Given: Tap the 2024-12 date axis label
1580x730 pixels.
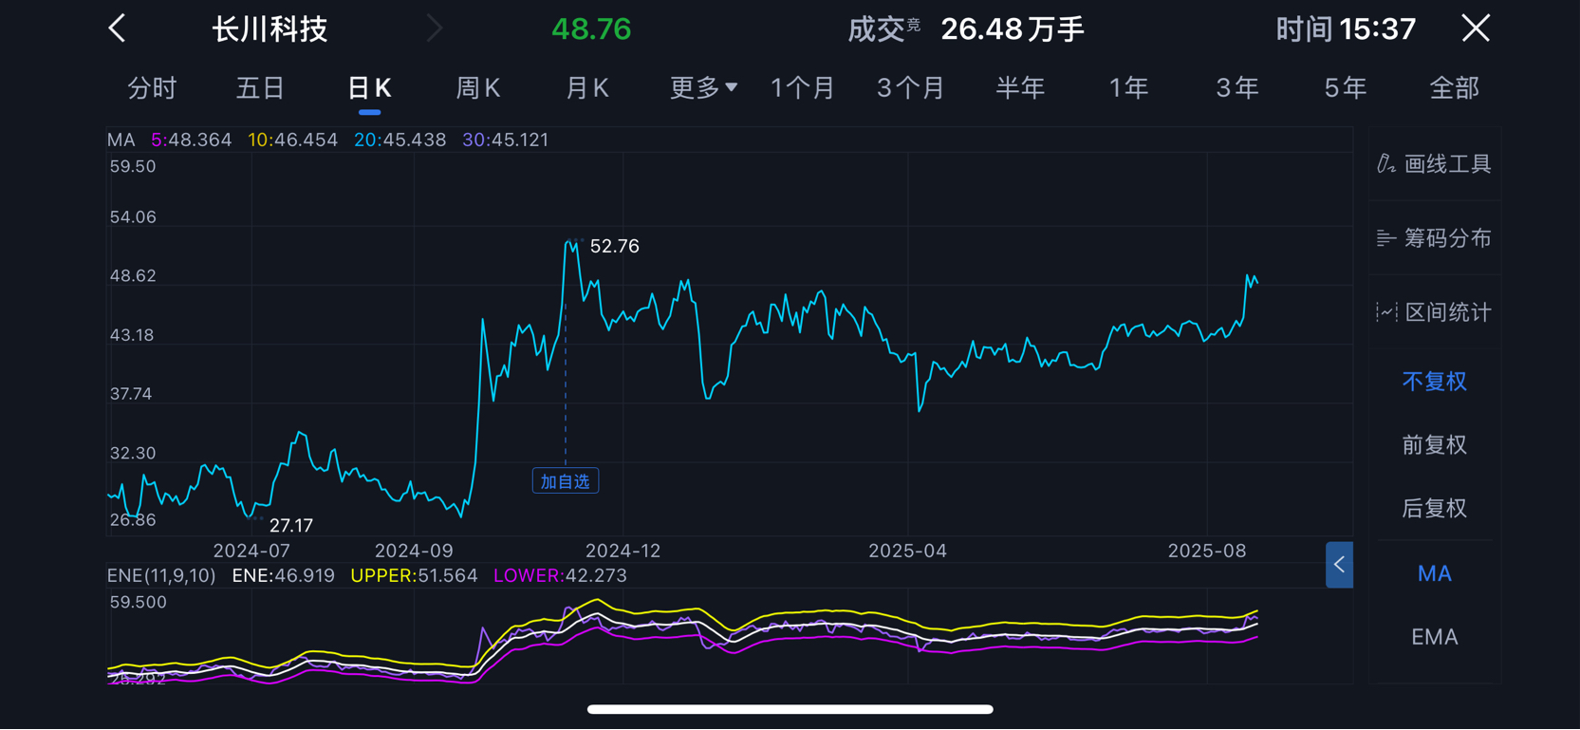Looking at the screenshot, I should [x=623, y=551].
